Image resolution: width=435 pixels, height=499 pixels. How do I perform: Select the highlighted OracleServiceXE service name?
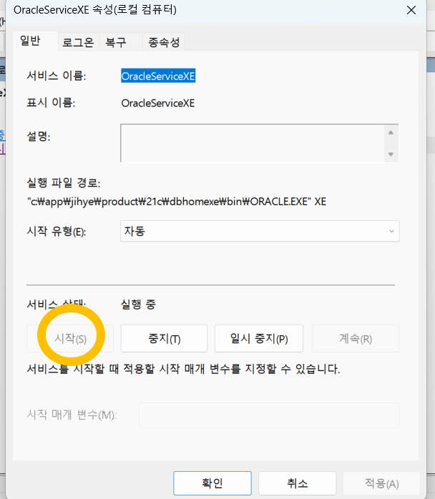point(158,76)
